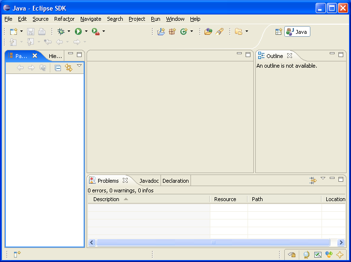Viewport: 351px width, 262px height.
Task: Click the Search flashlight icon
Action: tap(219, 31)
